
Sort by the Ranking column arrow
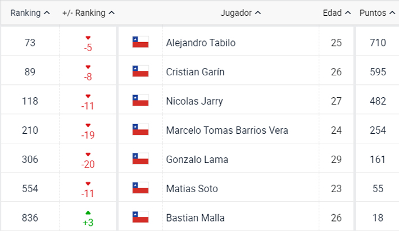[47, 13]
